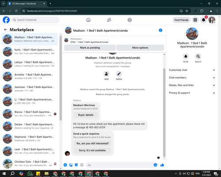Open conversation information blue info icon
This screenshot has width=221, height=177.
(160, 31)
